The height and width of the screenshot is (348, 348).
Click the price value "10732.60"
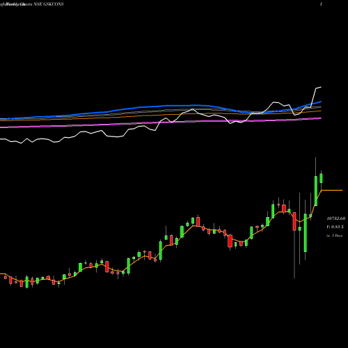click(x=336, y=219)
